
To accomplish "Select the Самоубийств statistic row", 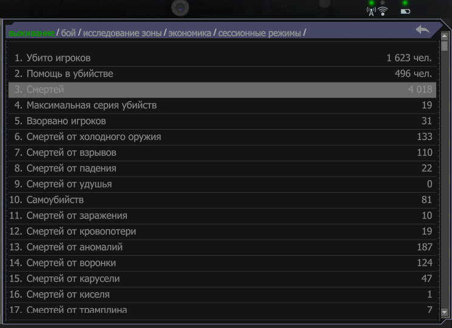I will tap(222, 200).
